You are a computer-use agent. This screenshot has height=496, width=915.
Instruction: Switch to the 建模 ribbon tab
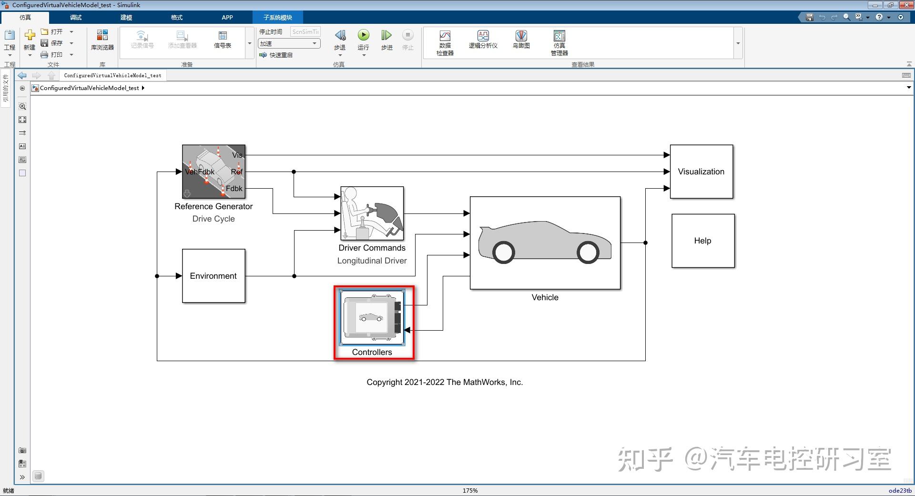(x=126, y=17)
